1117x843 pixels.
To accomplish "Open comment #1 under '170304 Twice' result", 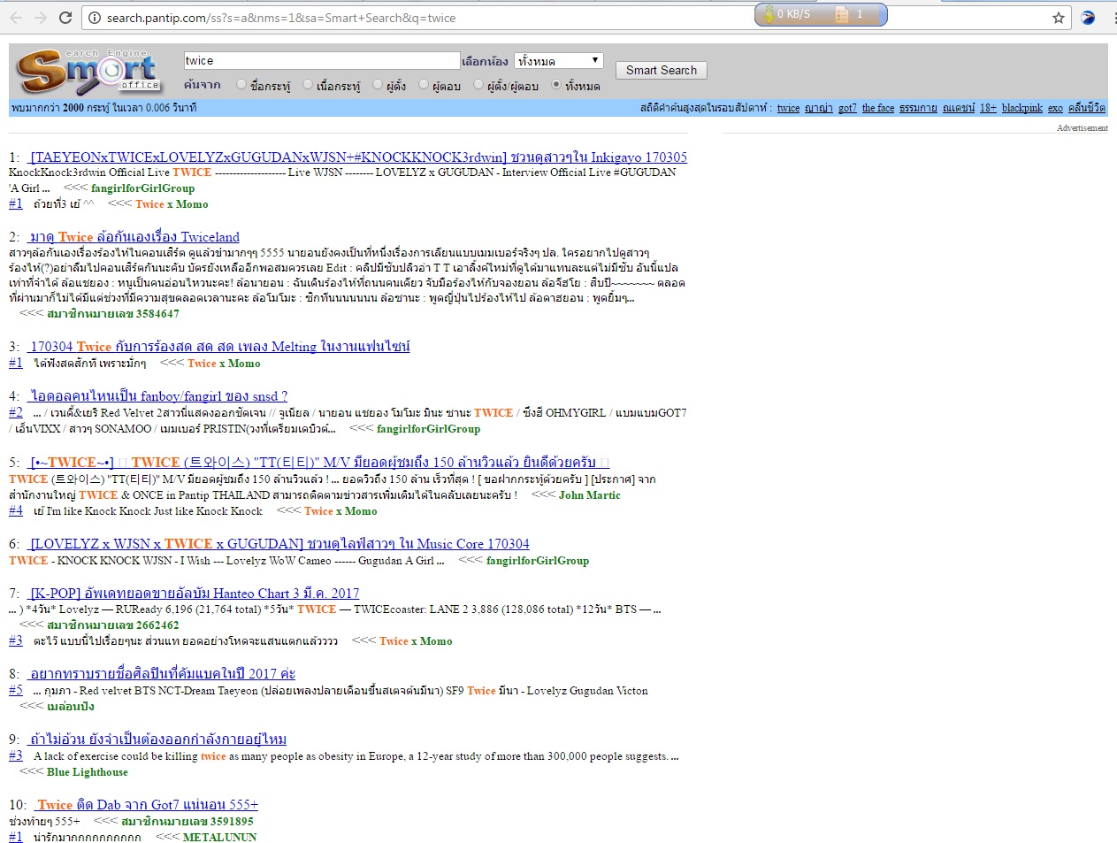I will click(x=16, y=363).
